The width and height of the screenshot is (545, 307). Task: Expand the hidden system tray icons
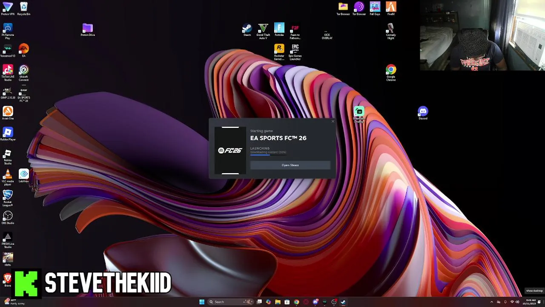click(492, 302)
